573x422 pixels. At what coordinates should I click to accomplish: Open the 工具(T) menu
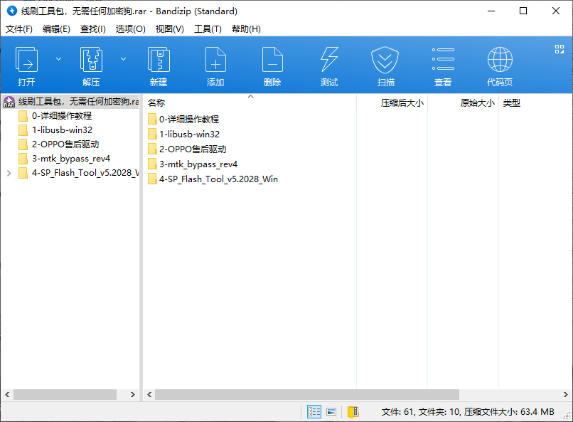point(208,29)
